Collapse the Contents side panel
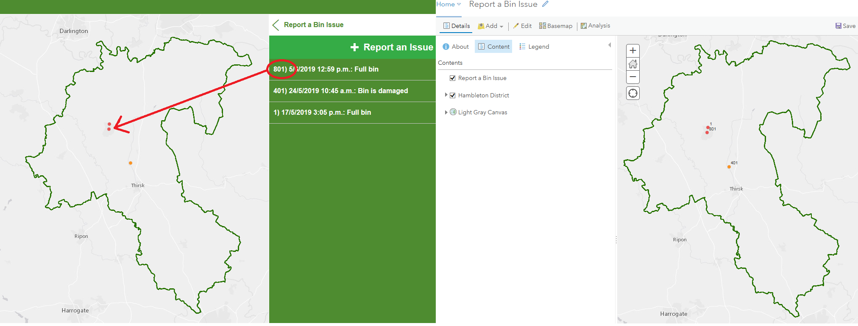Screen dimensions: 858x326 pyautogui.click(x=610, y=45)
